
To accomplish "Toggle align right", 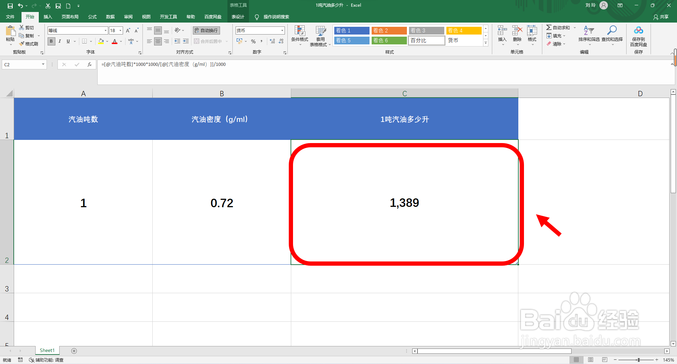I will tap(166, 41).
